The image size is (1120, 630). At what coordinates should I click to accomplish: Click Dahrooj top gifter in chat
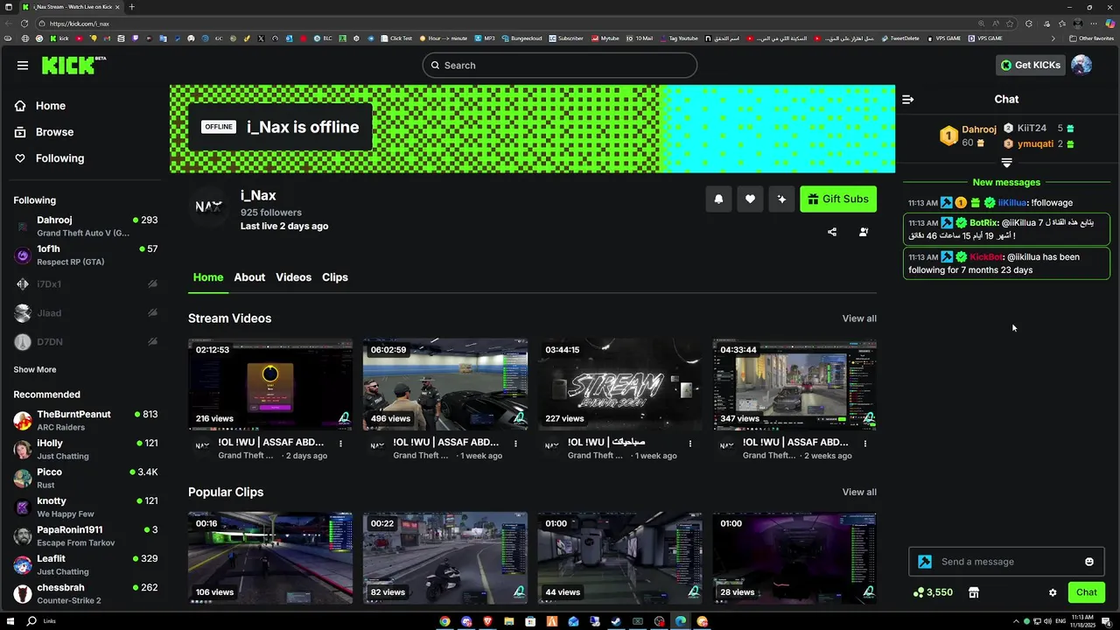[x=979, y=129]
